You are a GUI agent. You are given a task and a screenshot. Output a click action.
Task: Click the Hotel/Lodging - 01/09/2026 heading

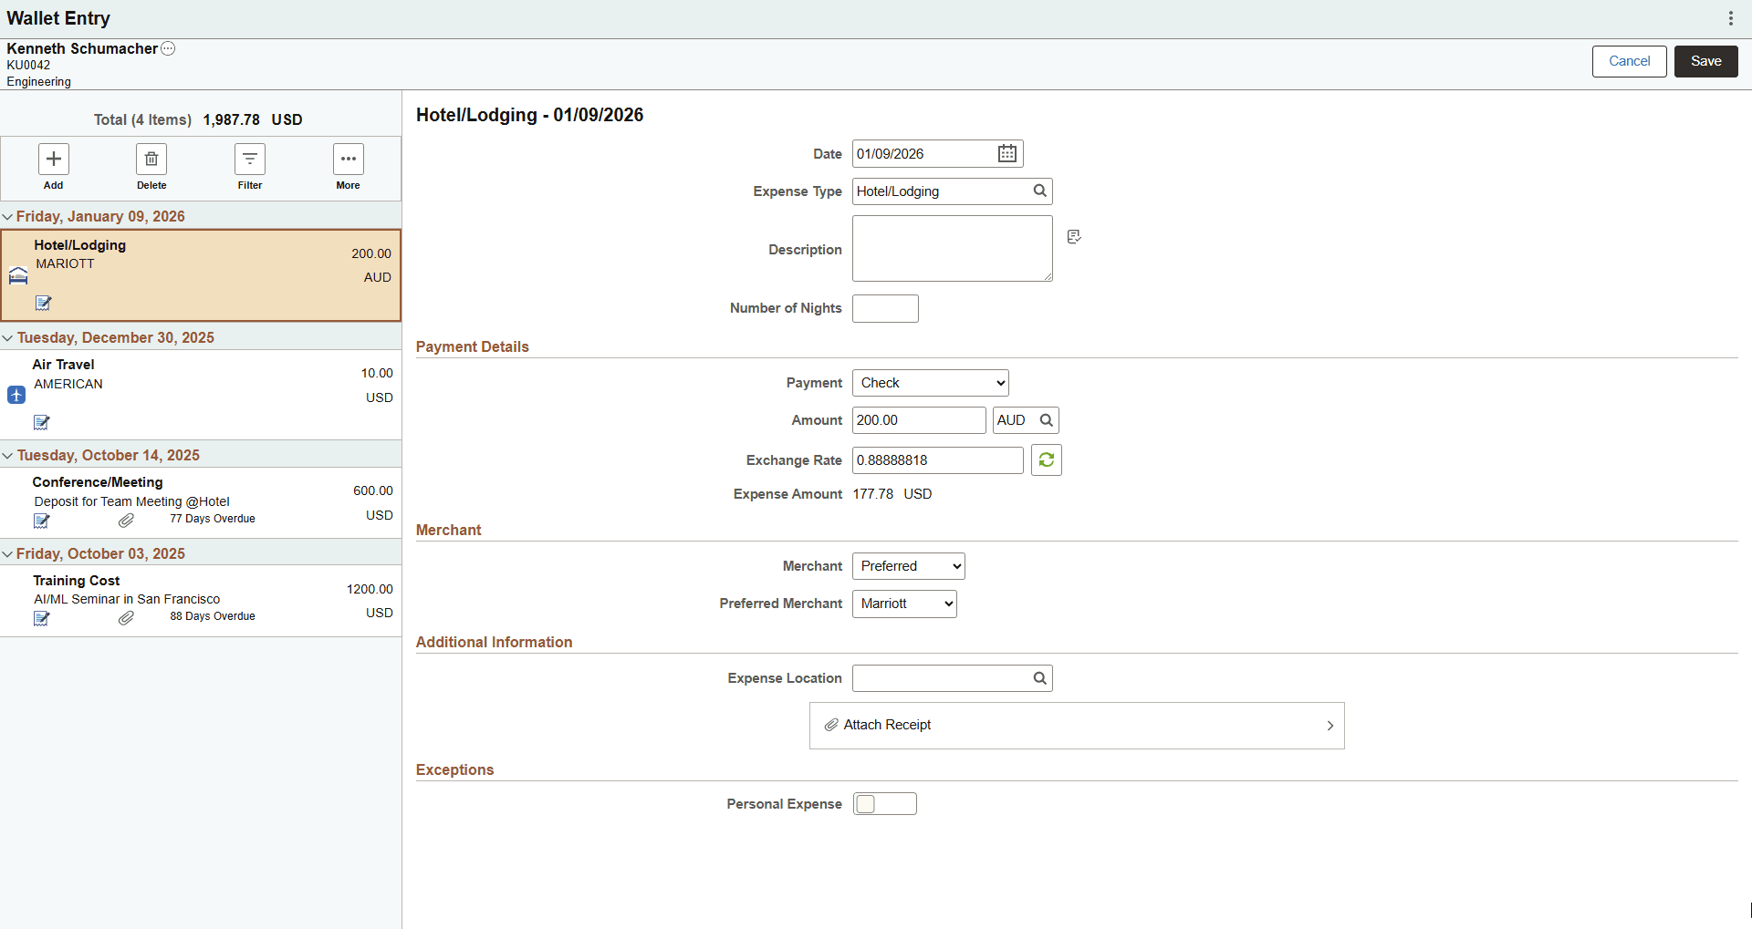point(530,115)
